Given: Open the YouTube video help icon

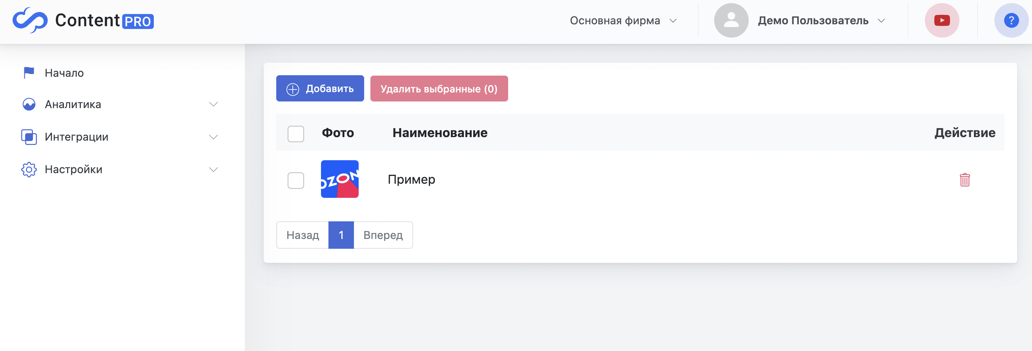Looking at the screenshot, I should tap(941, 20).
